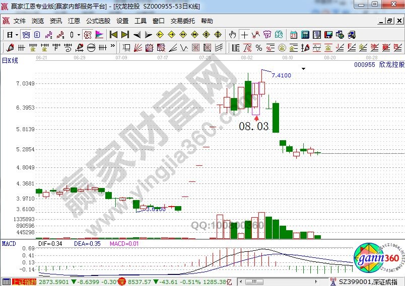Open the calendar icon in toolbar
Screen dimensions: 405x286
[x=294, y=35]
